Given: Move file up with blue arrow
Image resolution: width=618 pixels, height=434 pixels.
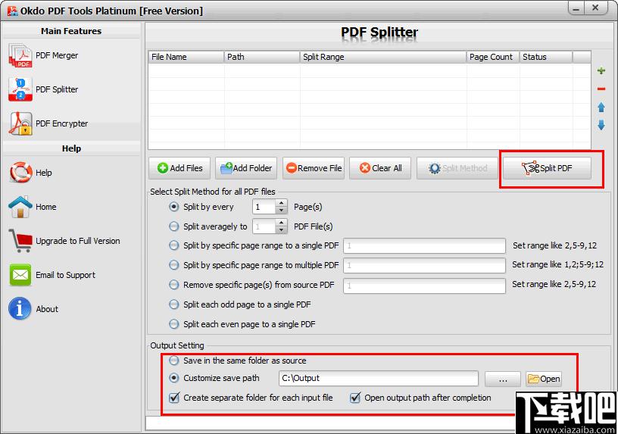Looking at the screenshot, I should [x=601, y=108].
